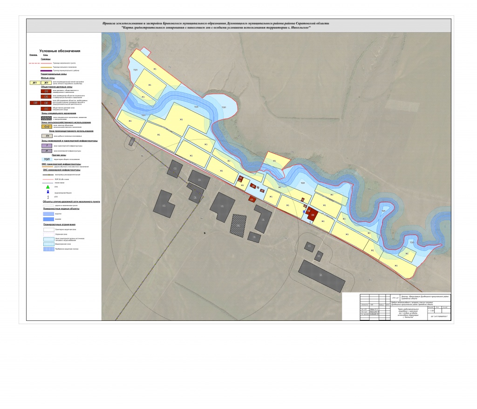Click the title block stamp at bottom right

click(396, 306)
